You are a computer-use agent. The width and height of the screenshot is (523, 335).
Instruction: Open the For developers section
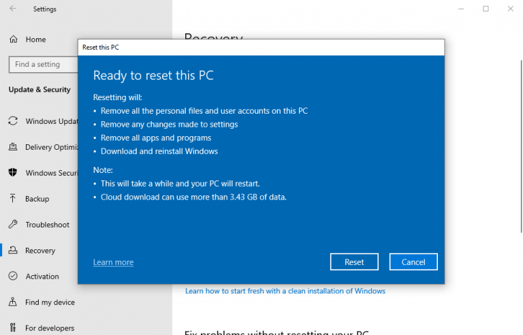click(50, 328)
